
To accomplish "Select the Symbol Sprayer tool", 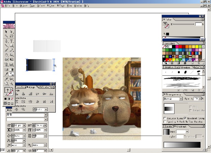I will point(6,64).
